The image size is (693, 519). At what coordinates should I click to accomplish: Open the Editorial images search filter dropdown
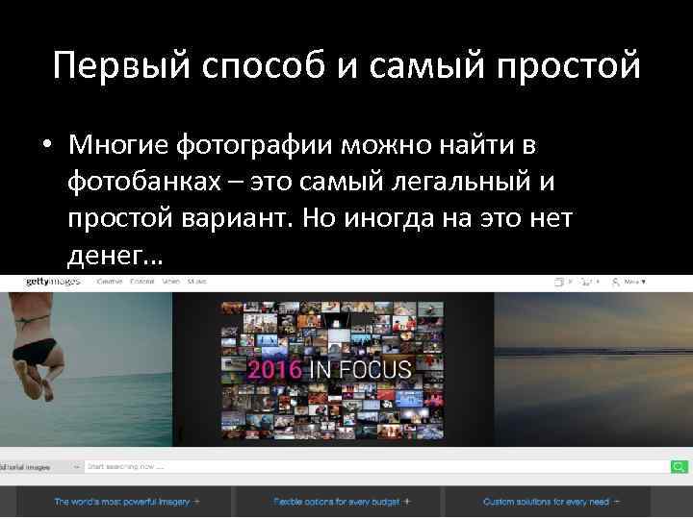click(40, 467)
